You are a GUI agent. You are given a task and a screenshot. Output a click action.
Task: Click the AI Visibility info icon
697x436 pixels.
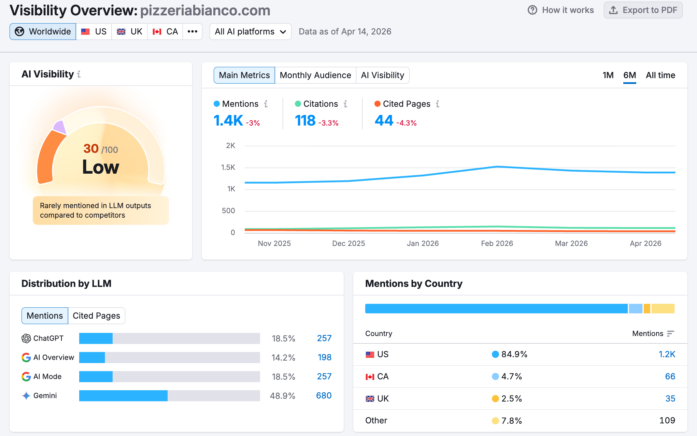click(x=79, y=74)
